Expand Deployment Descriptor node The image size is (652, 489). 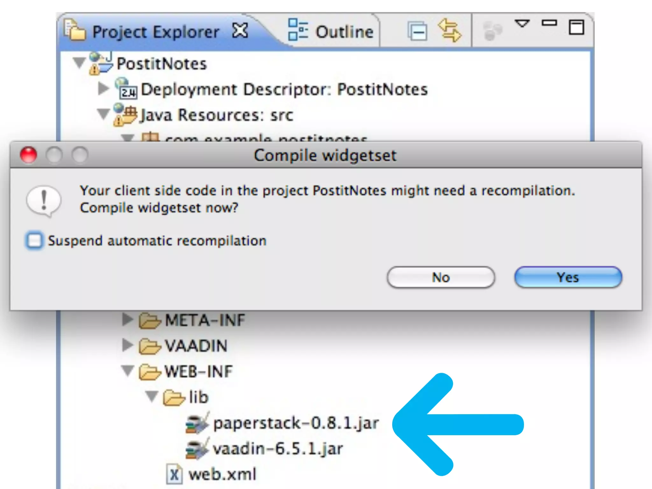(x=103, y=89)
